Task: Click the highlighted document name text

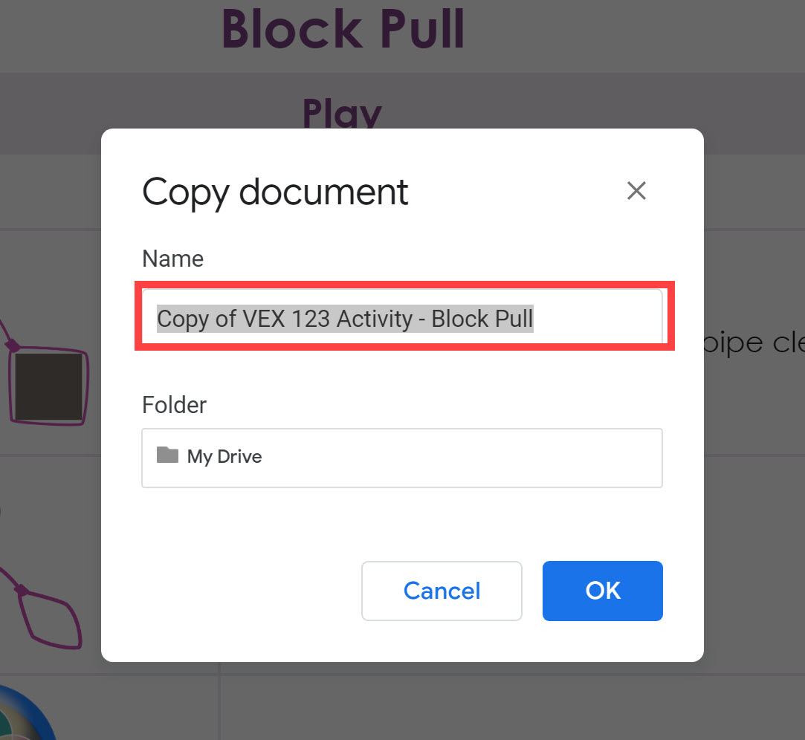Action: [344, 319]
